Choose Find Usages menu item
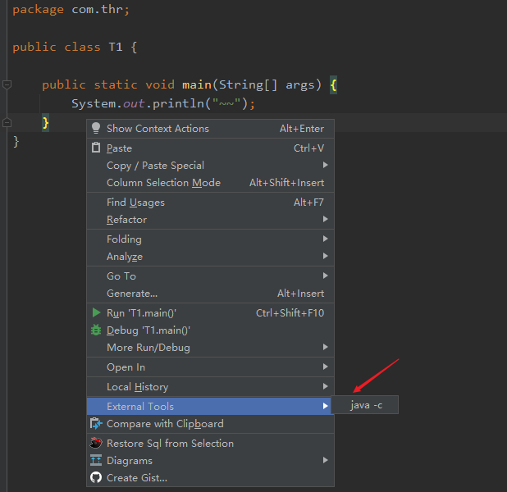Screen dimensions: 507x492 pos(211,203)
